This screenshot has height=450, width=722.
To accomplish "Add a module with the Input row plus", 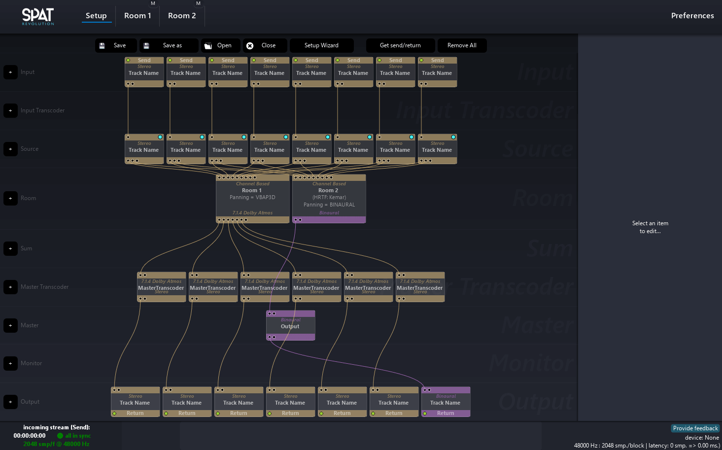I will (x=10, y=72).
